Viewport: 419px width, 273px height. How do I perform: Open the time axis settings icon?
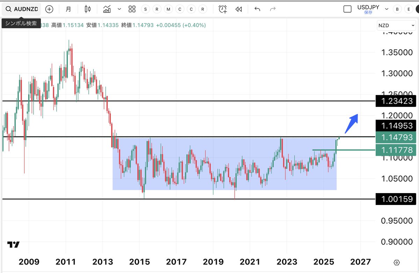click(396, 263)
